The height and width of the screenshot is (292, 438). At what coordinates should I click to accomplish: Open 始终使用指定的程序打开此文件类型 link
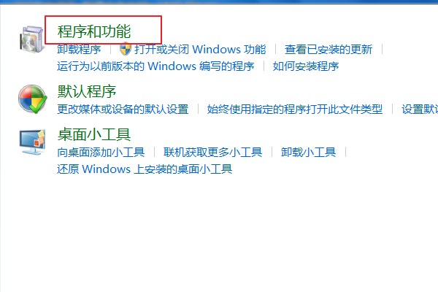click(x=295, y=109)
